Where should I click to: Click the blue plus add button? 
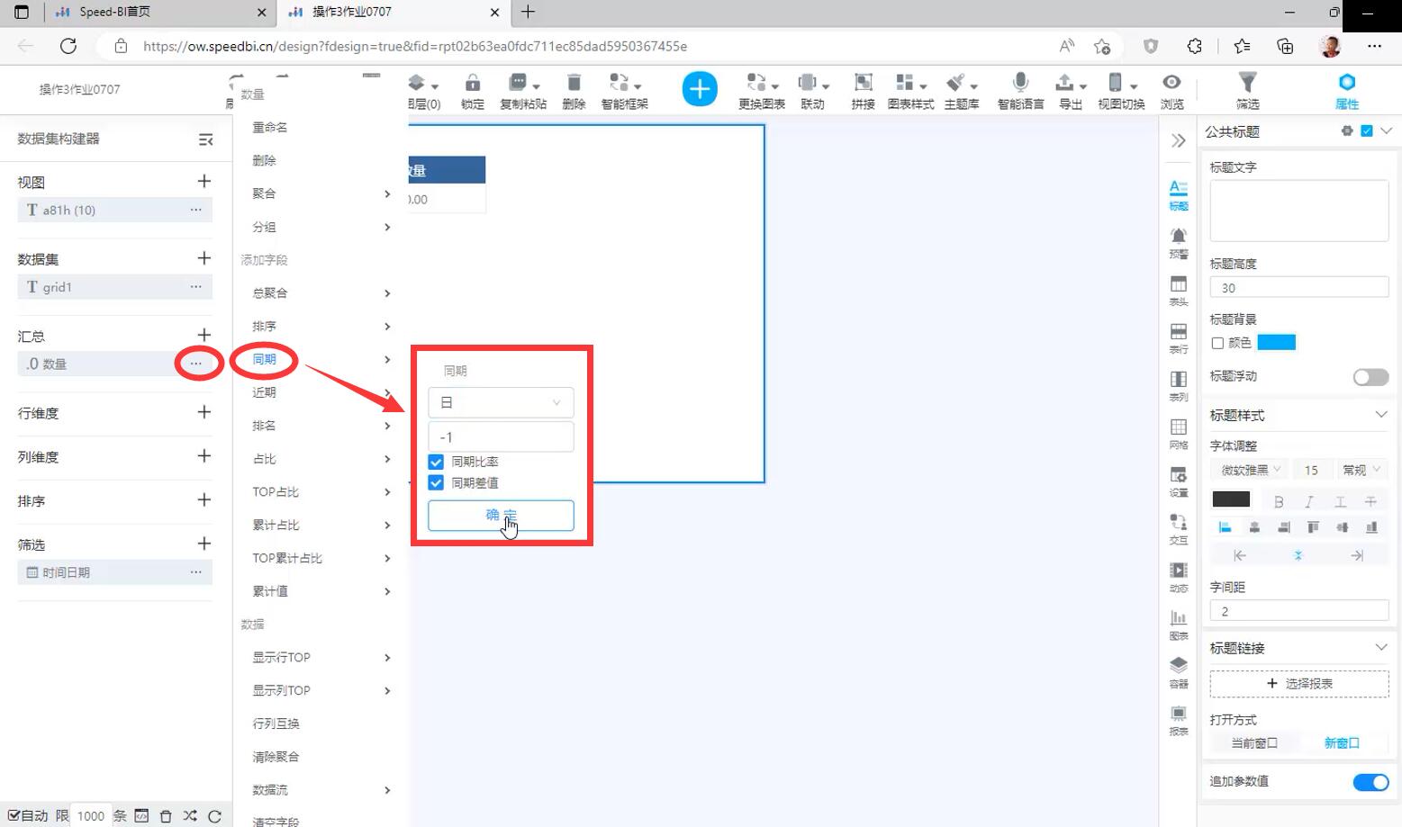700,89
